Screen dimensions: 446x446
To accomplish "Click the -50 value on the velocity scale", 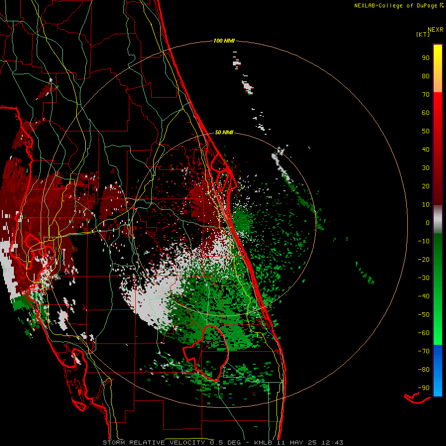I will (x=424, y=314).
